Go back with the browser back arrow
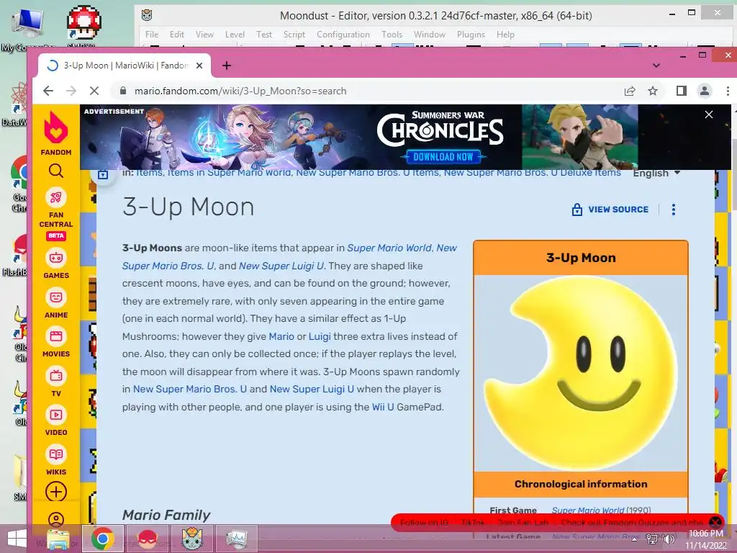Viewport: 737px width, 553px height. [x=48, y=91]
